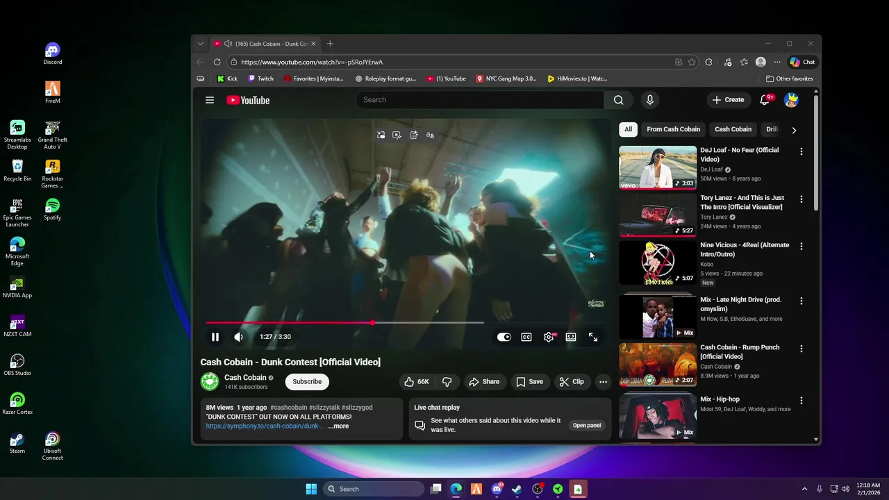Like the video showing 66K likes
The height and width of the screenshot is (500, 889).
pyautogui.click(x=417, y=381)
